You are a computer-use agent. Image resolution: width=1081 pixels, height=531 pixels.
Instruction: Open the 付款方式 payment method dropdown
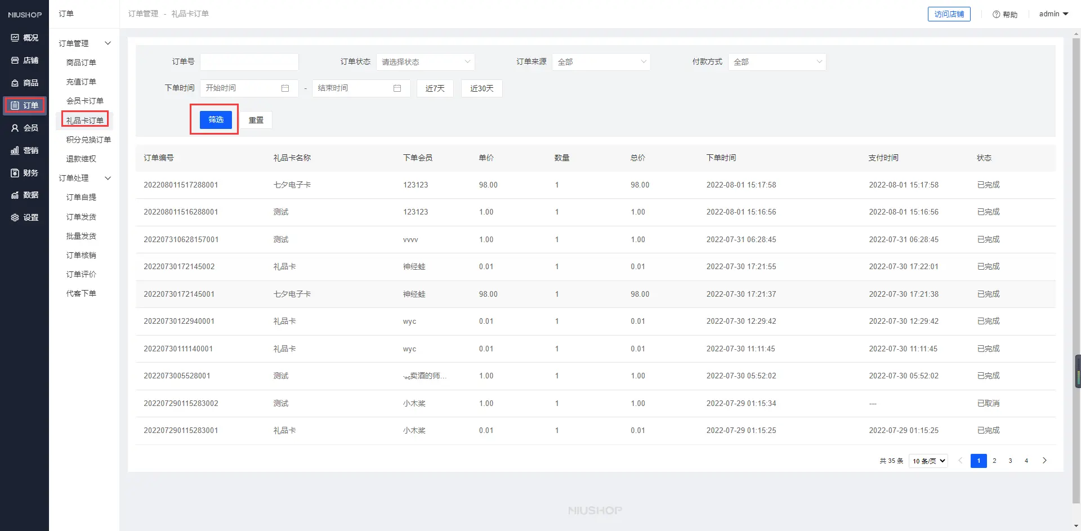pyautogui.click(x=776, y=62)
